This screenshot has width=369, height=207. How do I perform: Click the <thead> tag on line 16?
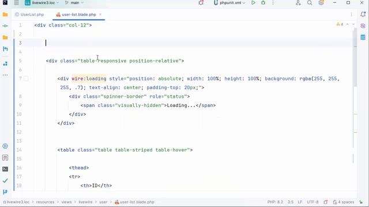point(79,168)
